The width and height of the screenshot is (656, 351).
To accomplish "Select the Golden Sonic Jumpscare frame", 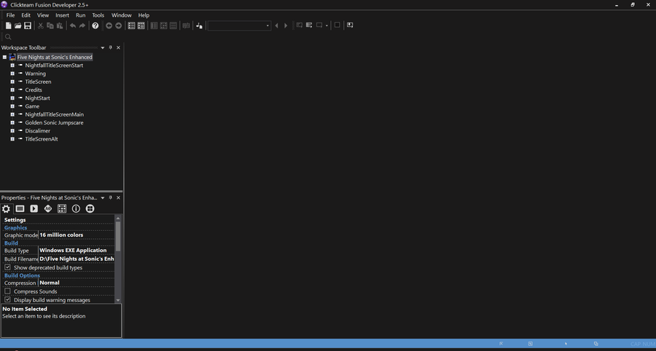I will (54, 122).
